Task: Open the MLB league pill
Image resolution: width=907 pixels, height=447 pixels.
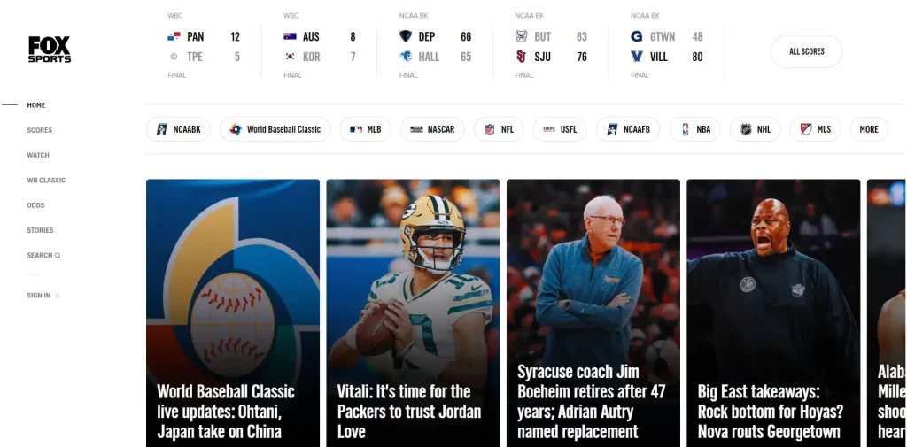Action: (x=365, y=129)
